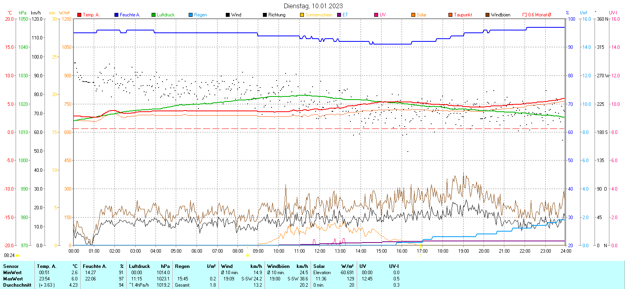Screen dimensions: 625x289
Task: Click the Taupunkt legend label
Action: pyautogui.click(x=463, y=15)
